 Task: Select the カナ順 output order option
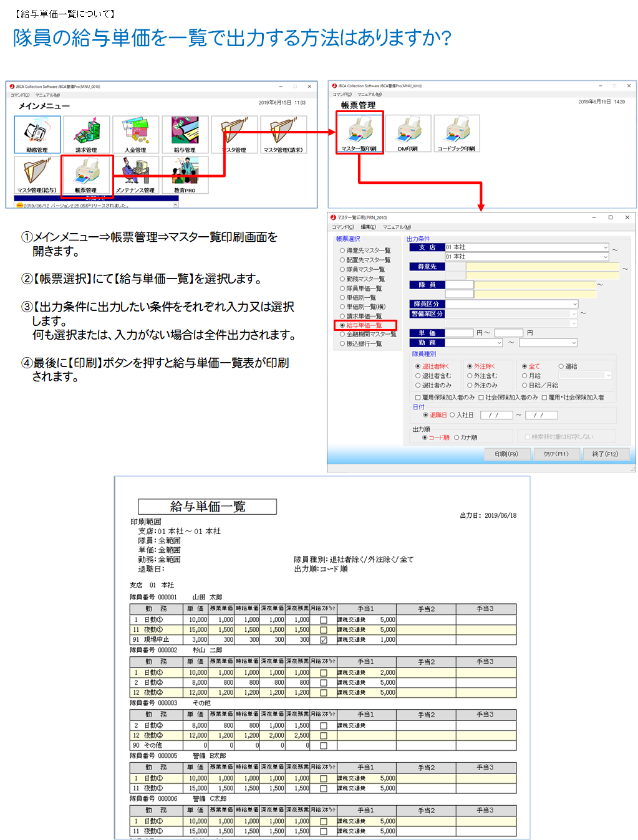pyautogui.click(x=457, y=437)
